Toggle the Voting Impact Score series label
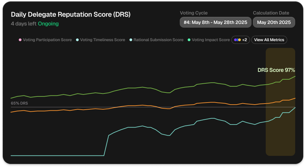Screen dimensions: 306x168 [x=211, y=40]
